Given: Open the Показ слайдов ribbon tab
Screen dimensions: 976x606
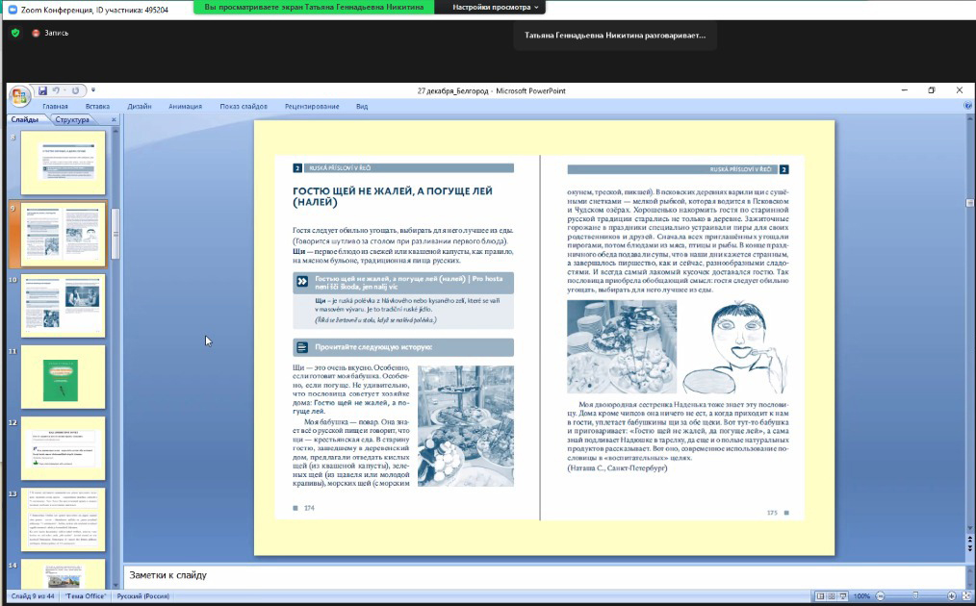Looking at the screenshot, I should tap(244, 107).
